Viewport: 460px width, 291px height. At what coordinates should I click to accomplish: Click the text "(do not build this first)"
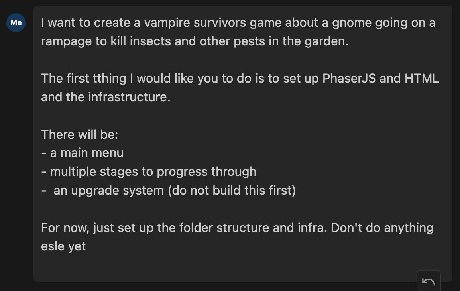232,191
